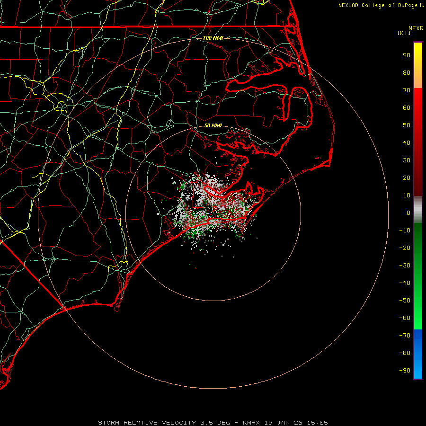Select the -70 value on velocity scale

tap(405, 336)
